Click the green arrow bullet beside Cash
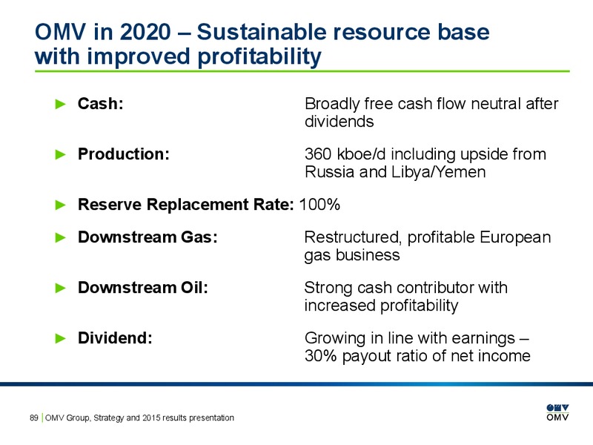593x445 pixels. click(x=61, y=104)
